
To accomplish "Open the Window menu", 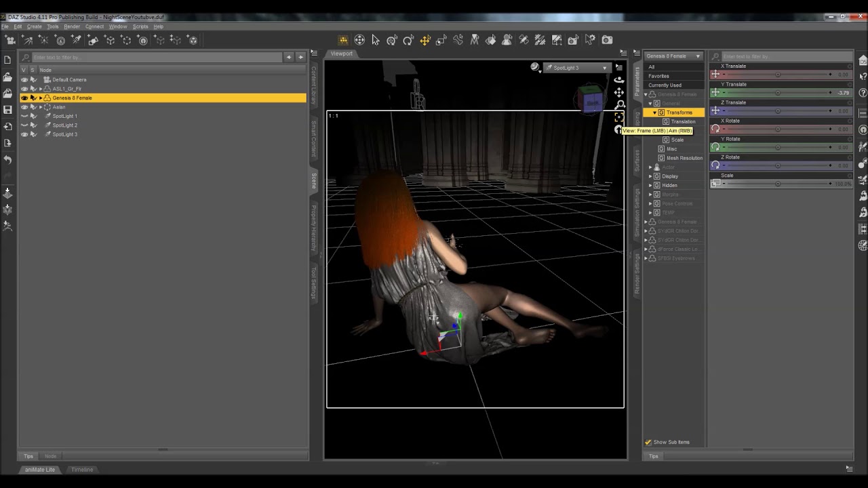I will click(x=118, y=26).
